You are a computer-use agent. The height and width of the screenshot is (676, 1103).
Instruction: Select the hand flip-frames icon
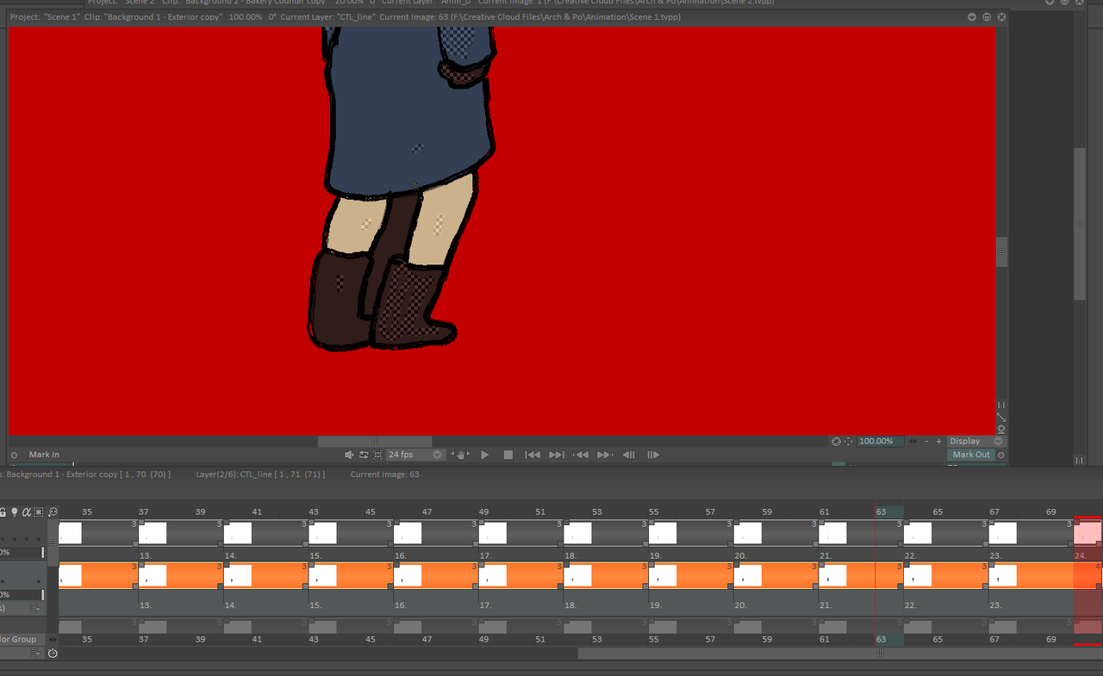click(x=461, y=455)
